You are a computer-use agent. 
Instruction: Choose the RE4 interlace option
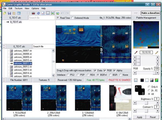point(88,75)
